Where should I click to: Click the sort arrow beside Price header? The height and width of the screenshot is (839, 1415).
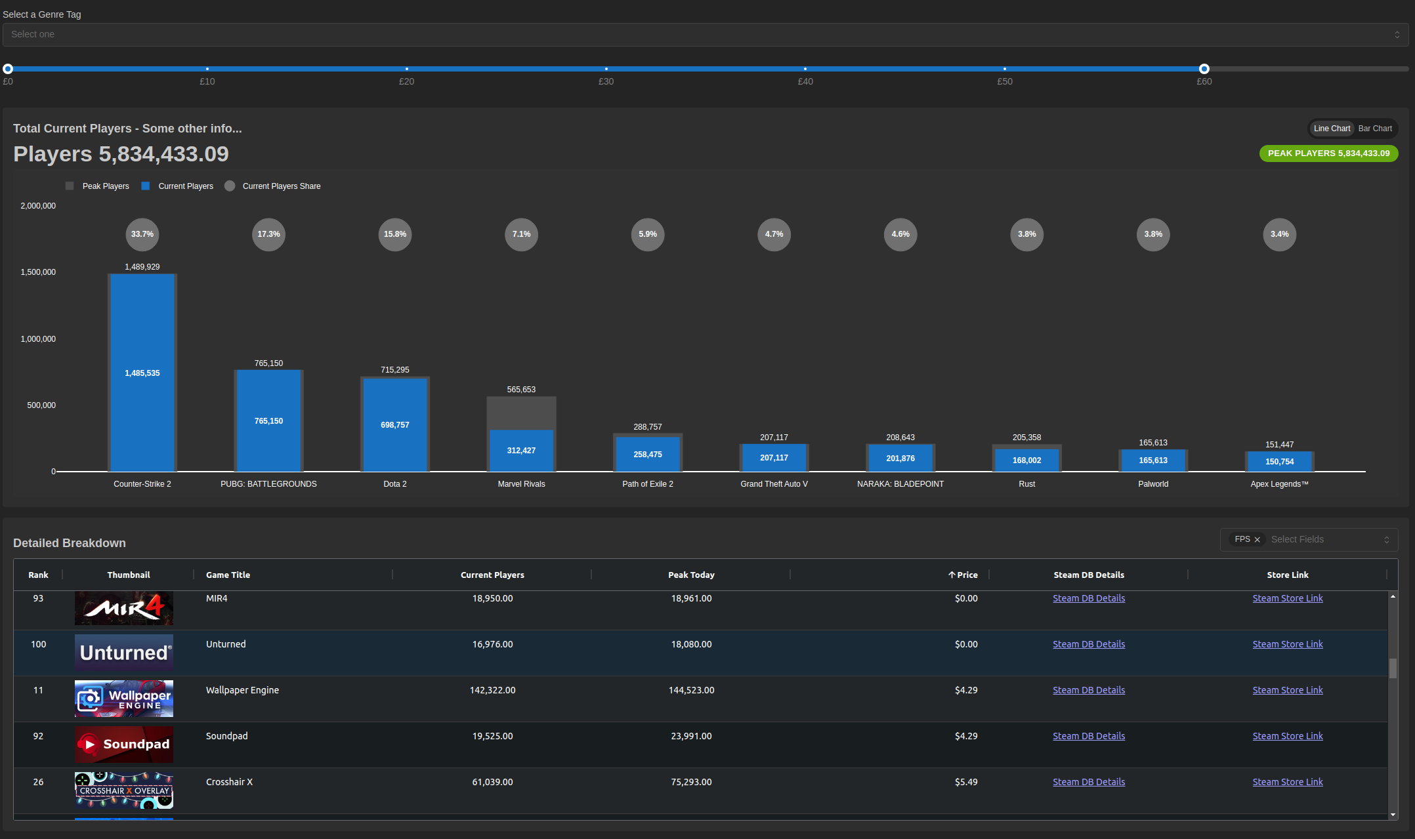pyautogui.click(x=952, y=575)
